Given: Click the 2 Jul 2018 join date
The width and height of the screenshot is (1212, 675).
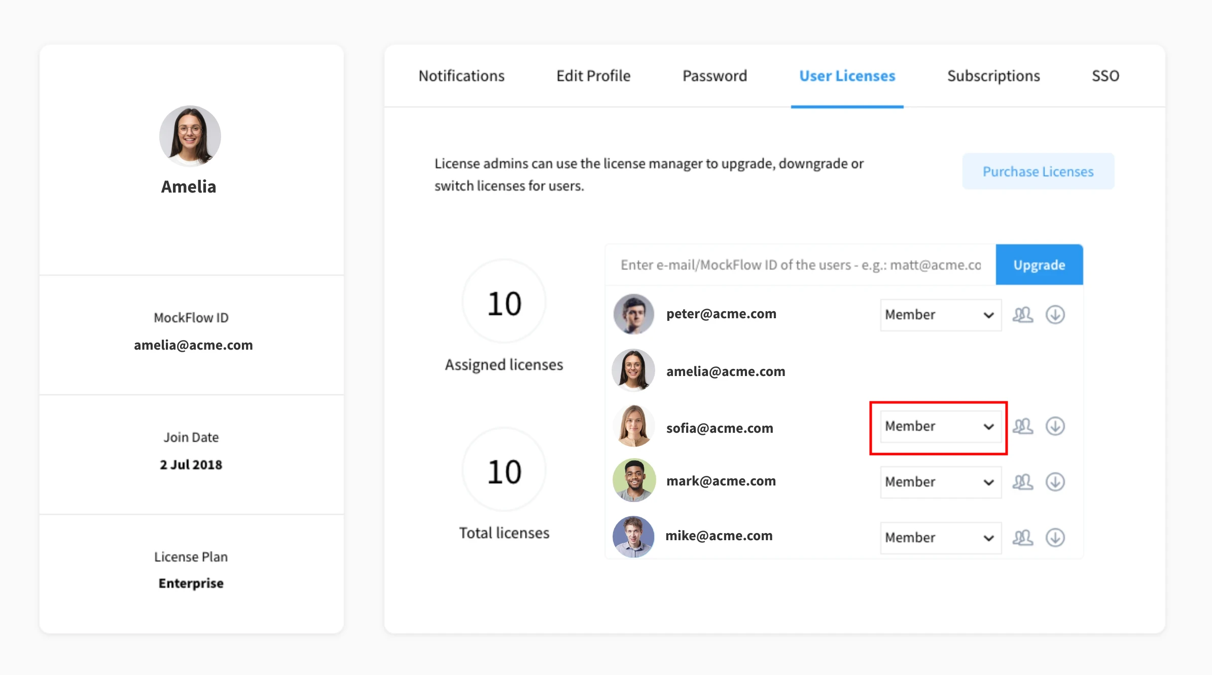Looking at the screenshot, I should 191,465.
